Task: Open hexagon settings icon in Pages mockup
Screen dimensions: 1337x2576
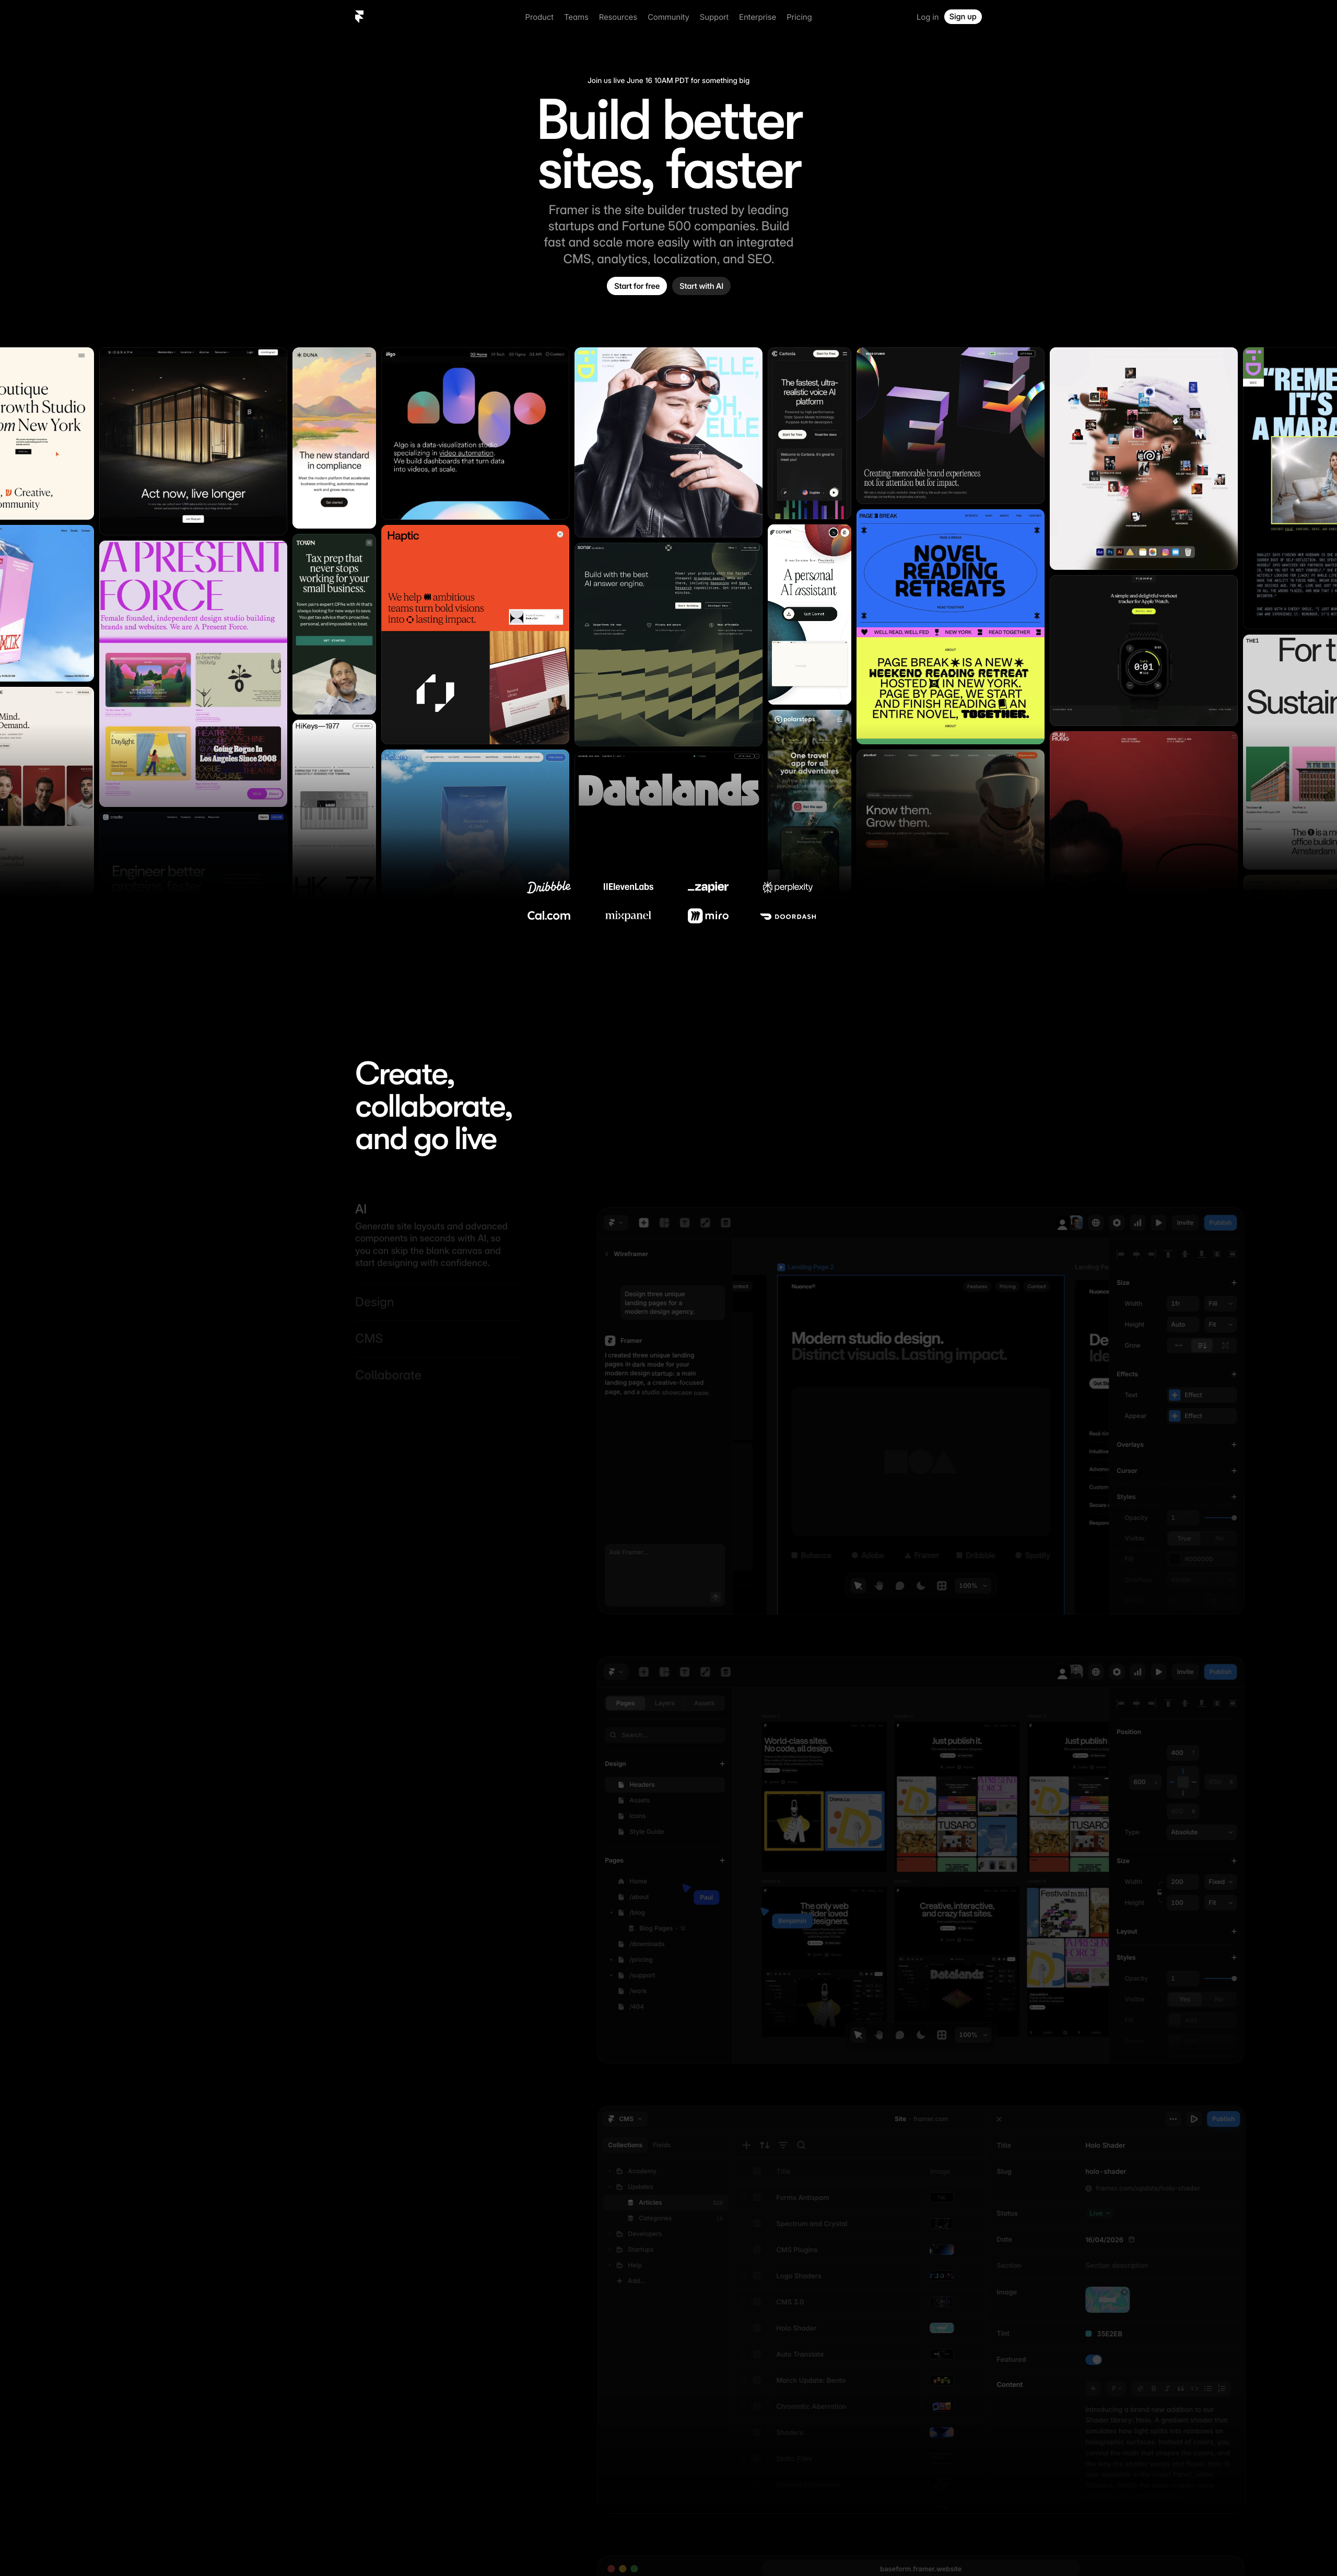Action: point(1117,1672)
